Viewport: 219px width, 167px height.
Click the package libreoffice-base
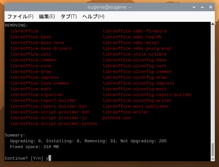tap(31, 37)
